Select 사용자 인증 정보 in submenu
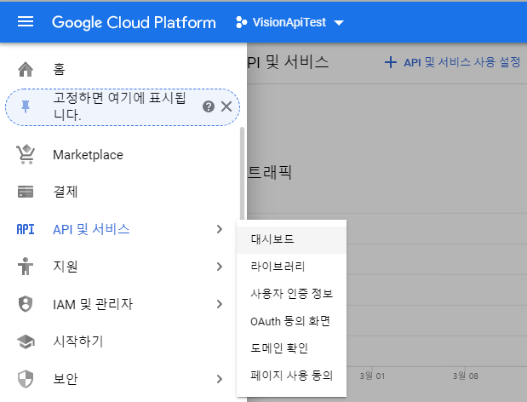The width and height of the screenshot is (527, 402). click(x=291, y=294)
